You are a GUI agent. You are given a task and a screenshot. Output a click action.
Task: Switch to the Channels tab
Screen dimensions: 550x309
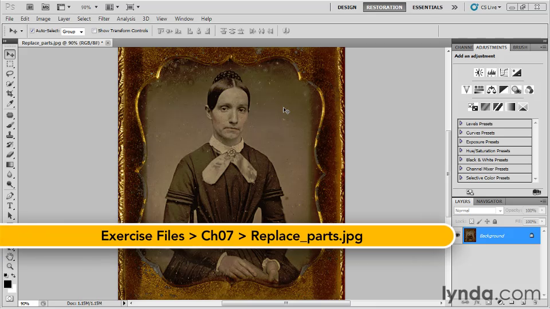463,47
